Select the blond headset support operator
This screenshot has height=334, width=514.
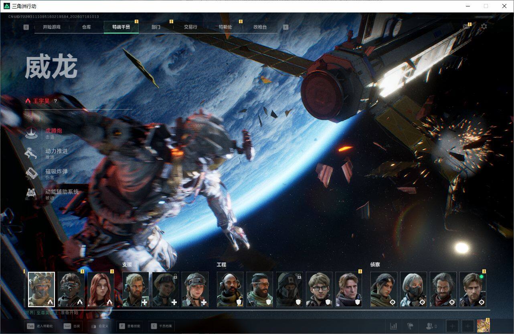(x=136, y=289)
